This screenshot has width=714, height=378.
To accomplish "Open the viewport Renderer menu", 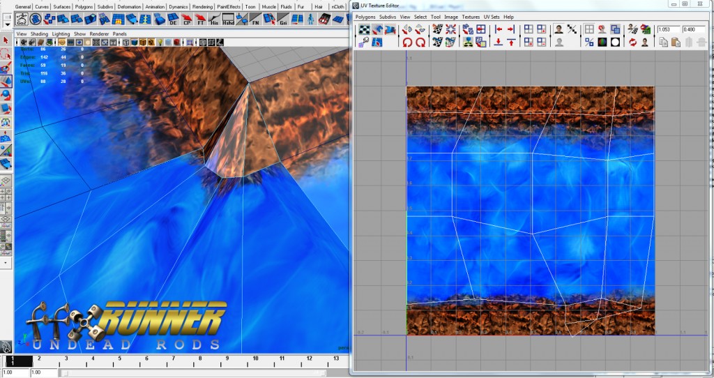I will pos(99,33).
